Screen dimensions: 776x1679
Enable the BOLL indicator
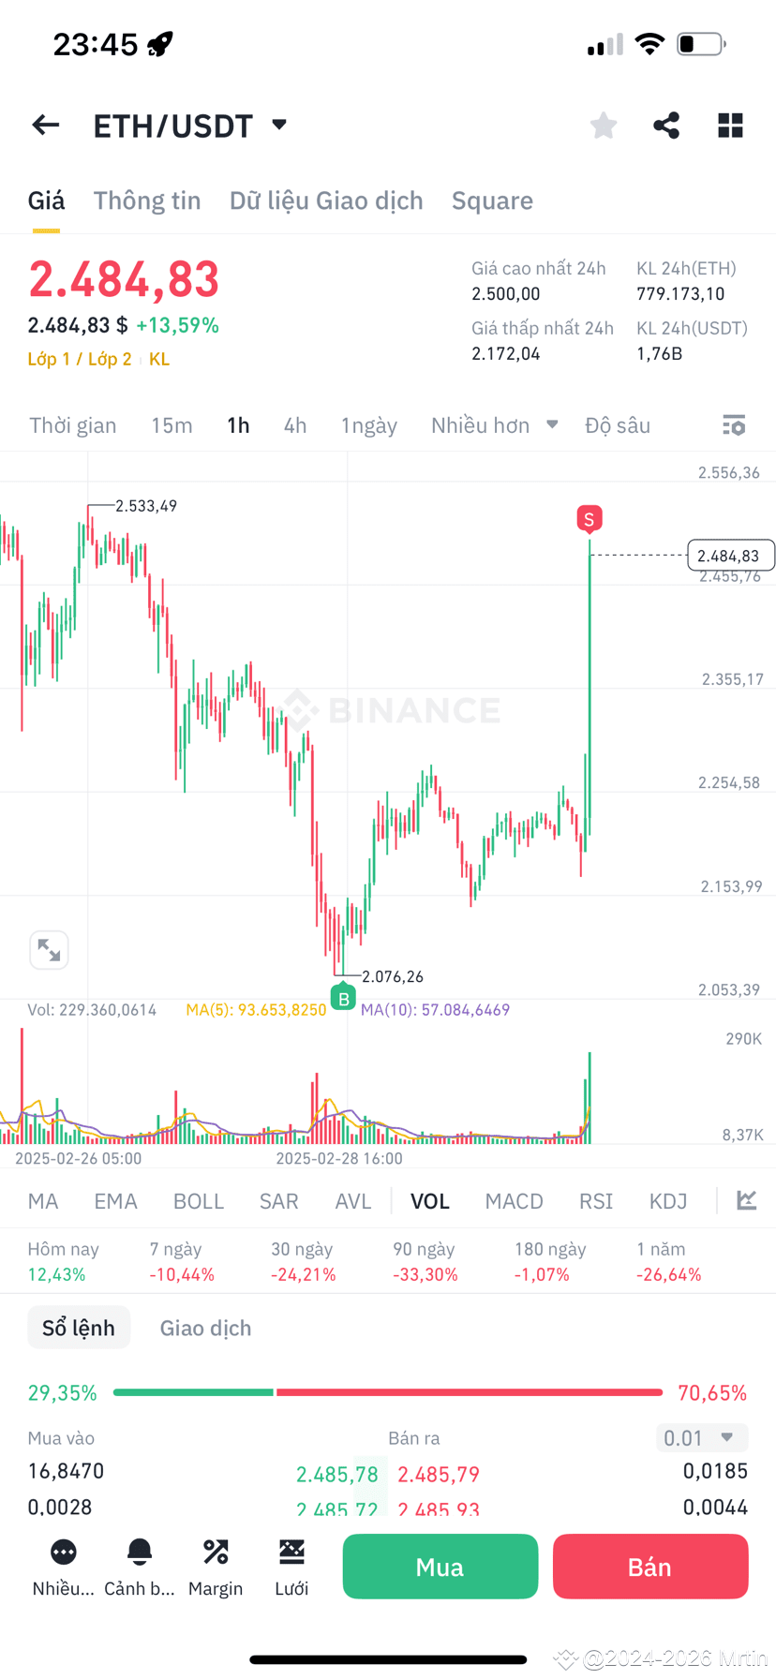pos(198,1200)
